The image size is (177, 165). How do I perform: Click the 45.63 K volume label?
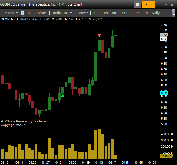tap(166, 156)
